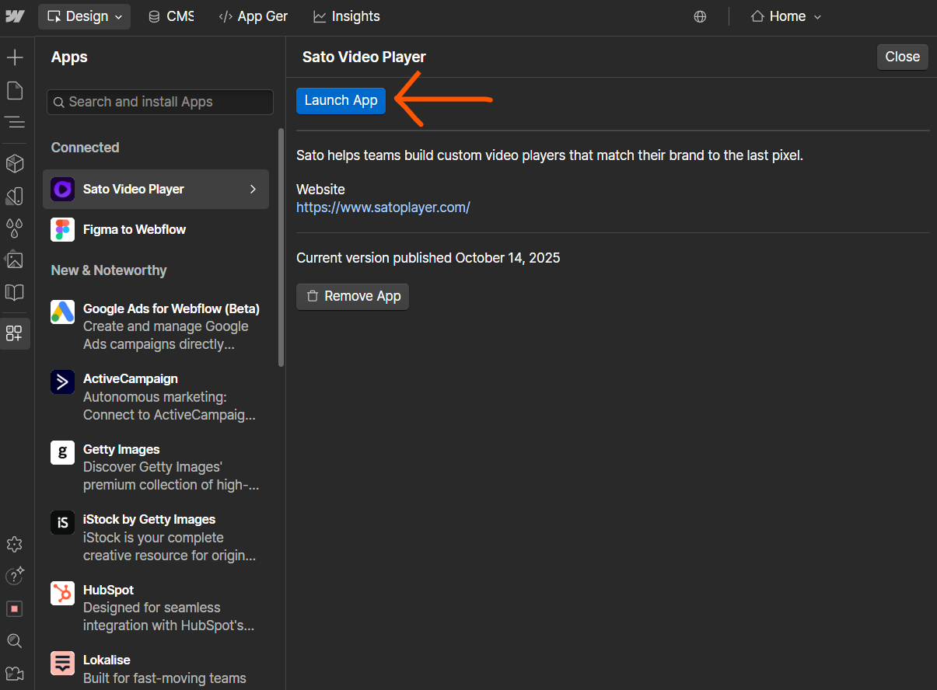
Task: Open the search magnifier sidebar icon
Action: pyautogui.click(x=14, y=641)
